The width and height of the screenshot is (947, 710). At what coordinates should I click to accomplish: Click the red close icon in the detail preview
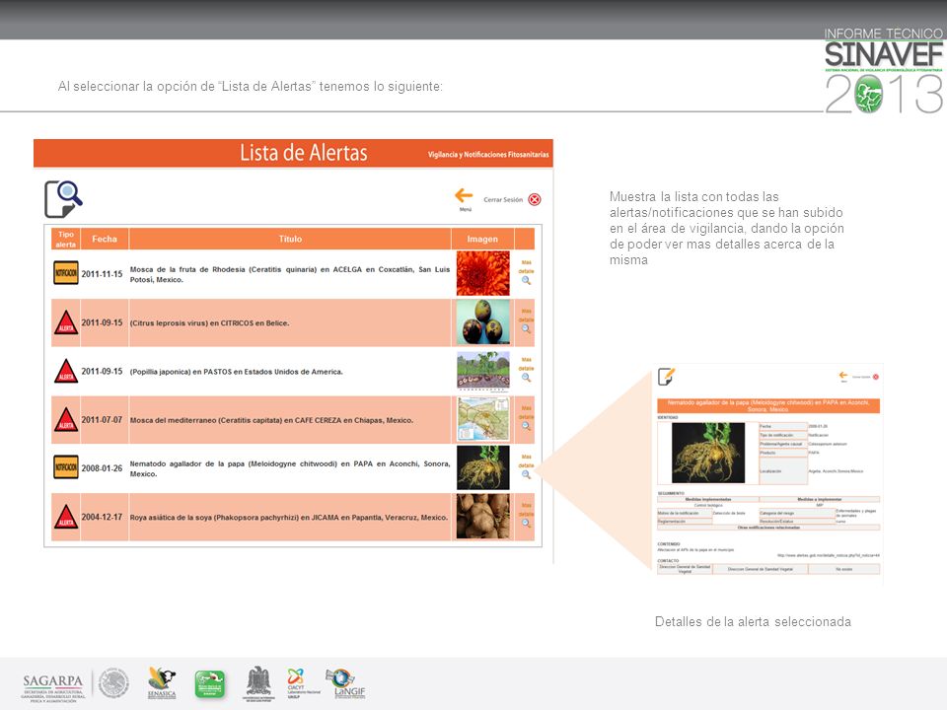point(876,377)
